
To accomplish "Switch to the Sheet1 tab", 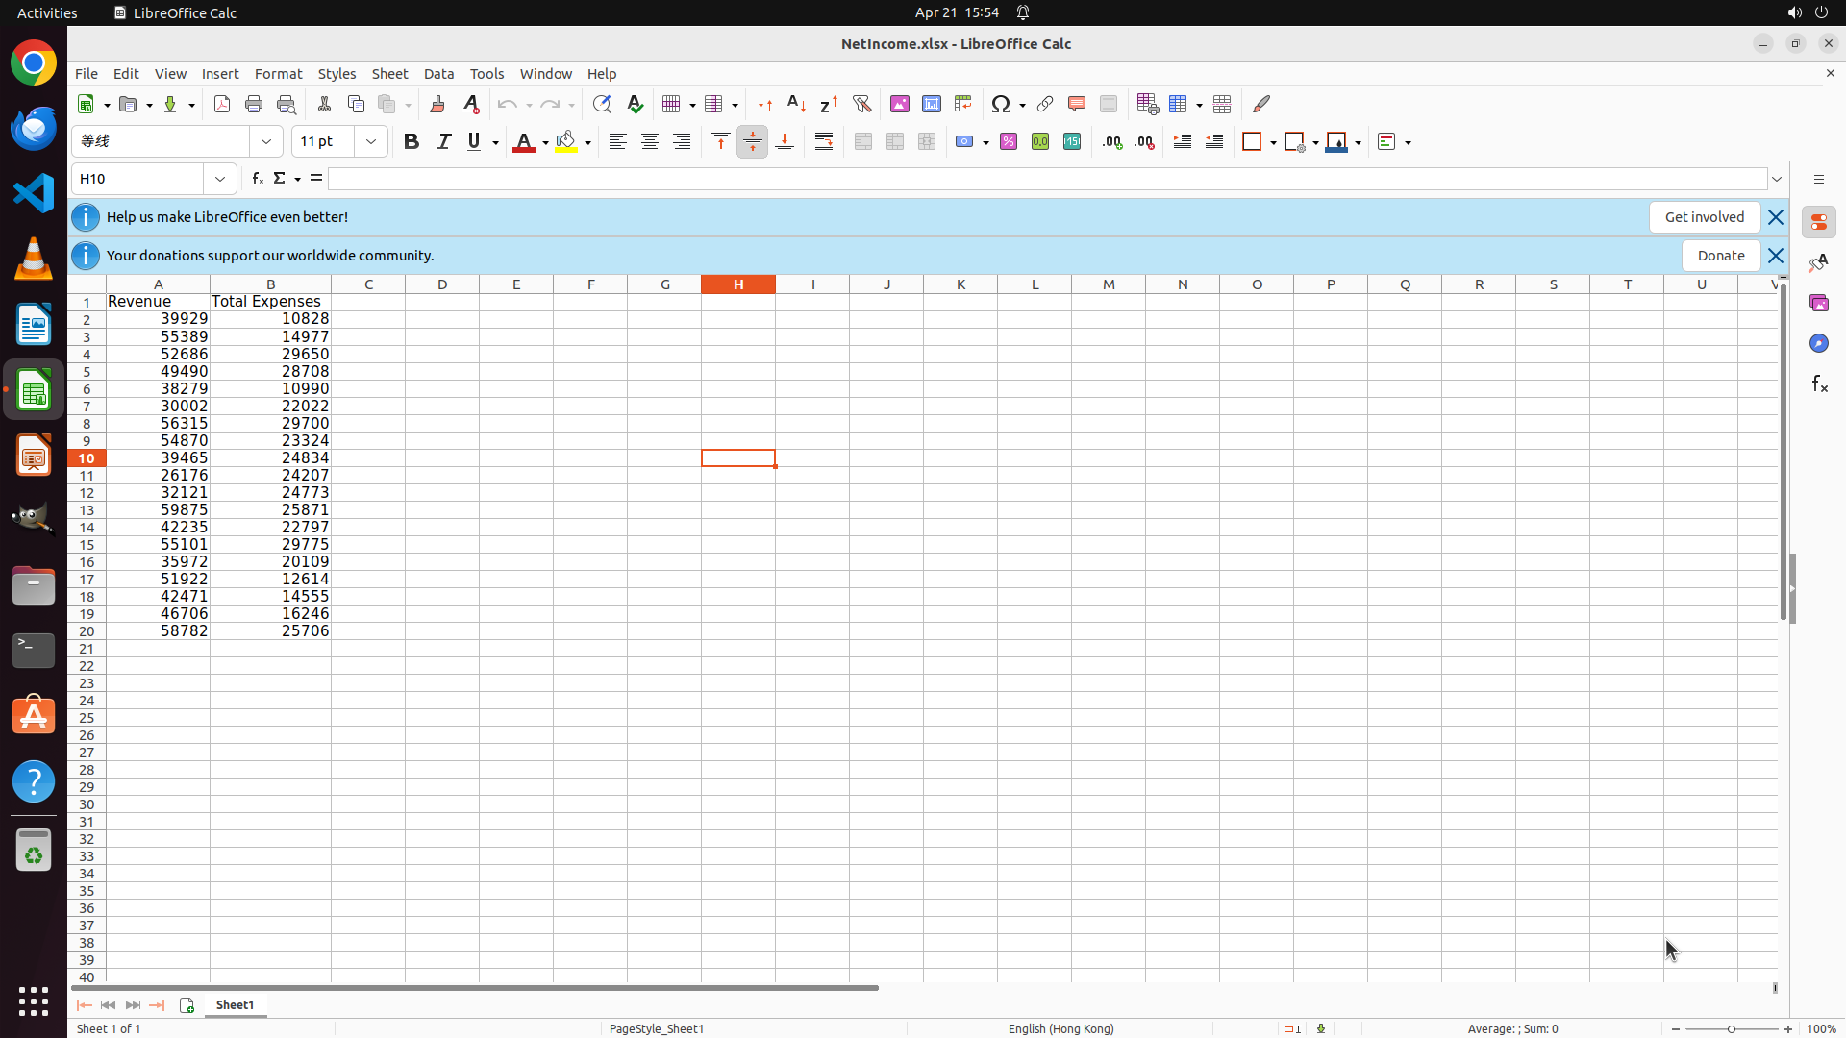I will tap(235, 1004).
